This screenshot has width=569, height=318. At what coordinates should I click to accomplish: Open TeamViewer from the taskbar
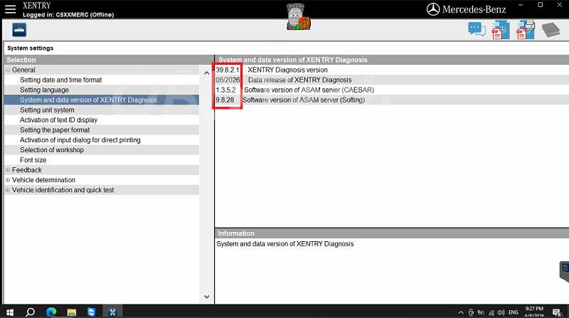click(x=92, y=312)
